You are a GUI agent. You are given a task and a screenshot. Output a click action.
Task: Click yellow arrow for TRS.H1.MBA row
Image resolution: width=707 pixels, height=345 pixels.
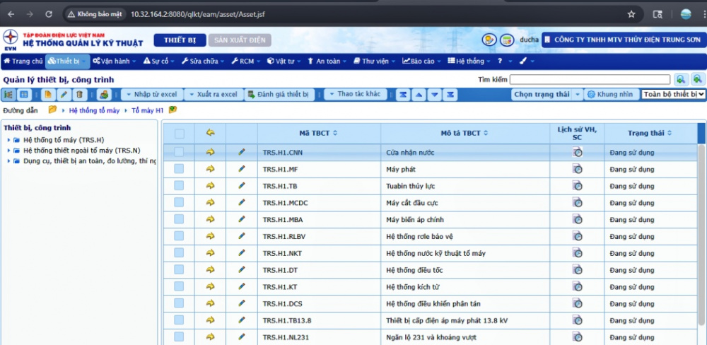pos(210,219)
